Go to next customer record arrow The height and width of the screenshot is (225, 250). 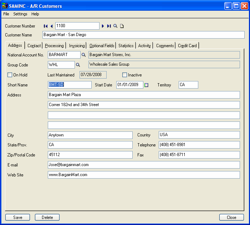(x=103, y=26)
